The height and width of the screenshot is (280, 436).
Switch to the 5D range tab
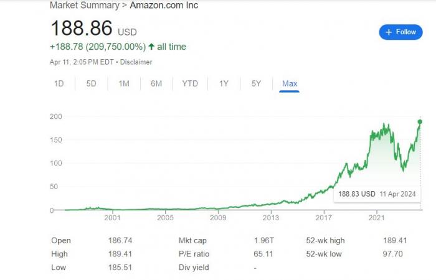91,83
